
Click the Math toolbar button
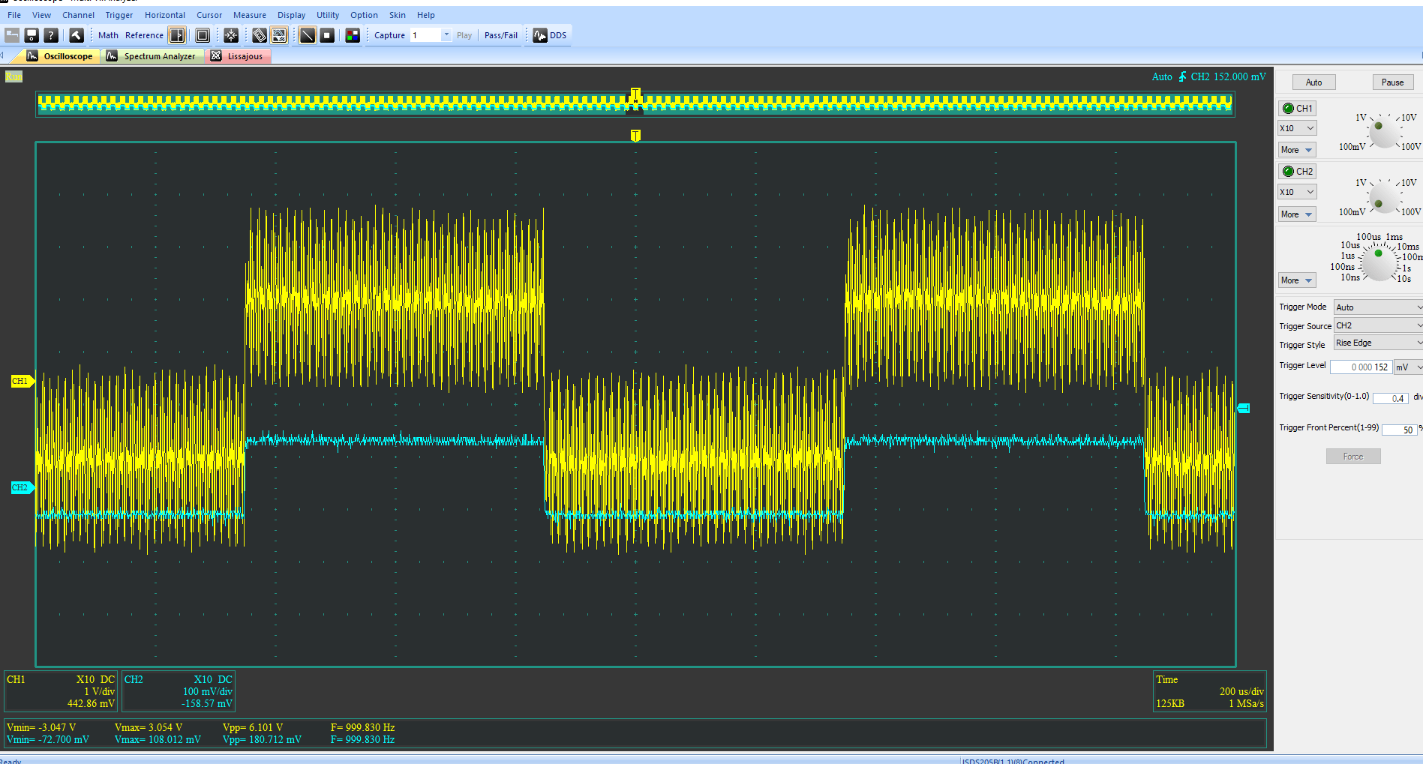click(x=108, y=35)
